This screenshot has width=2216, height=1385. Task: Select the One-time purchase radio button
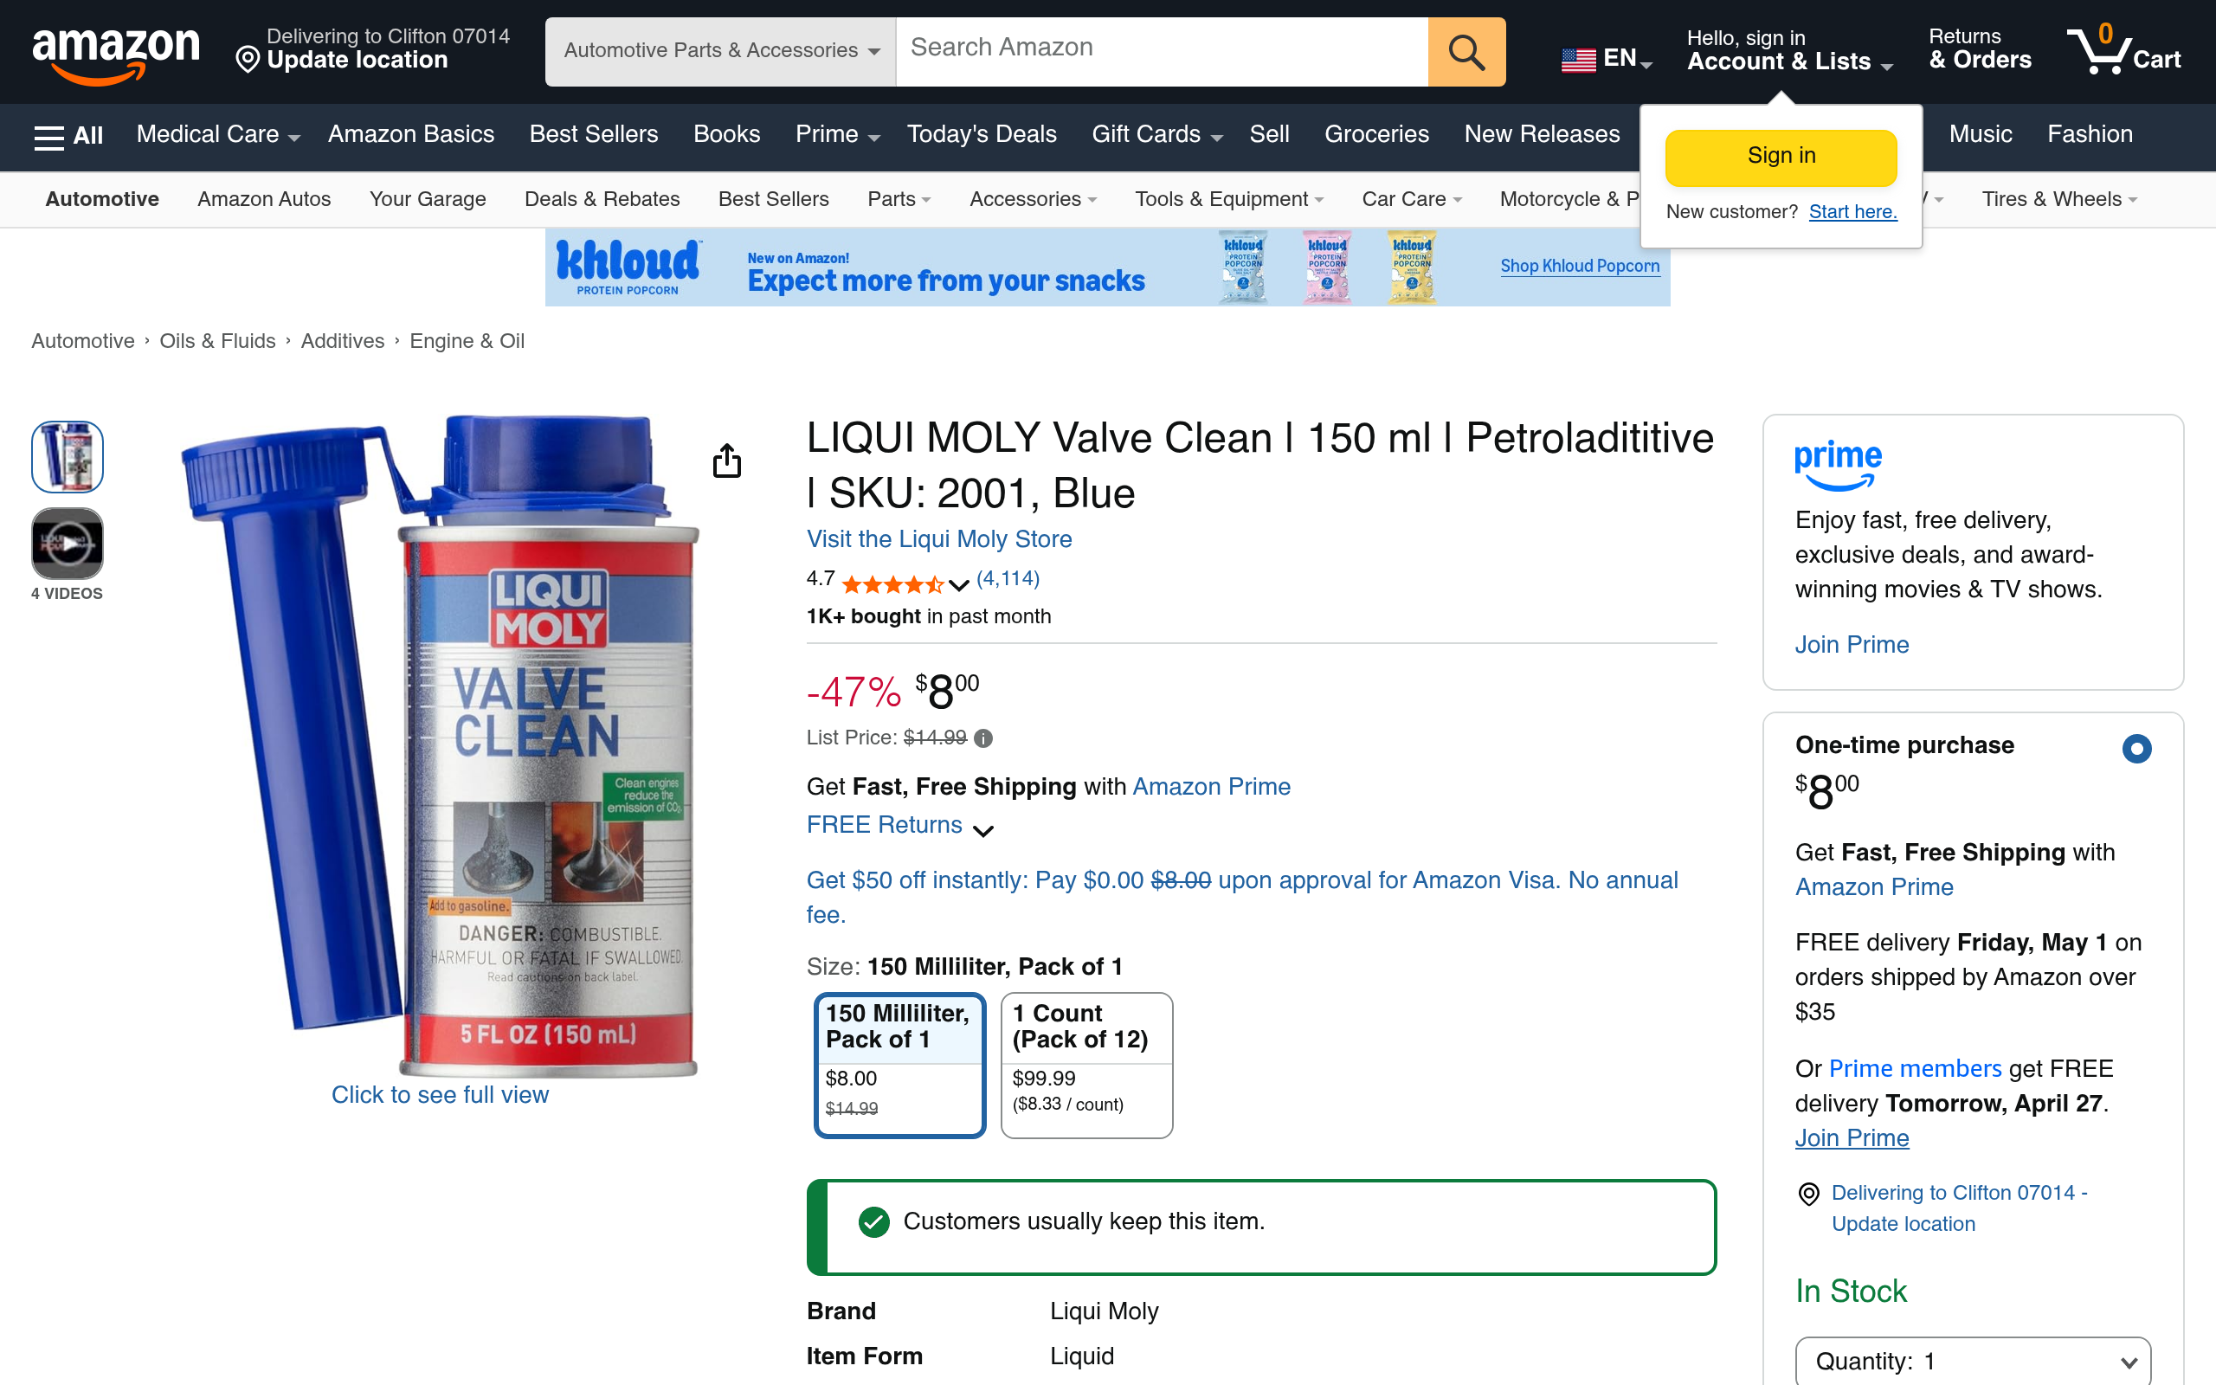coord(2136,749)
